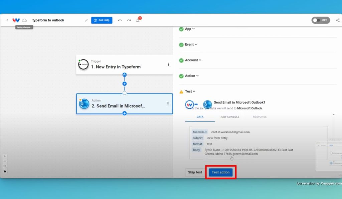Open Send Email action three-dot menu
The image size is (342, 199).
click(168, 104)
